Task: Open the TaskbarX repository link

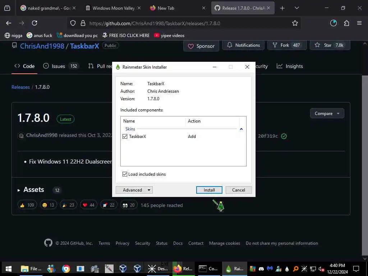Action: point(84,46)
